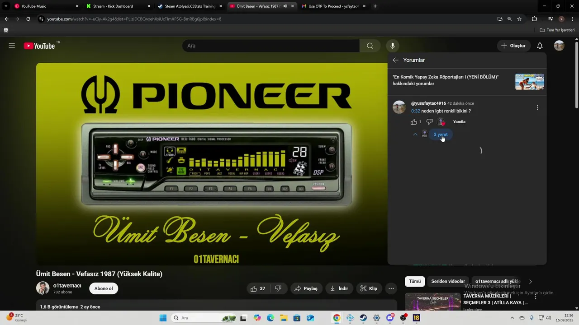This screenshot has height=325, width=579.
Task: Like the yusufaytac4916 comment
Action: [413, 122]
